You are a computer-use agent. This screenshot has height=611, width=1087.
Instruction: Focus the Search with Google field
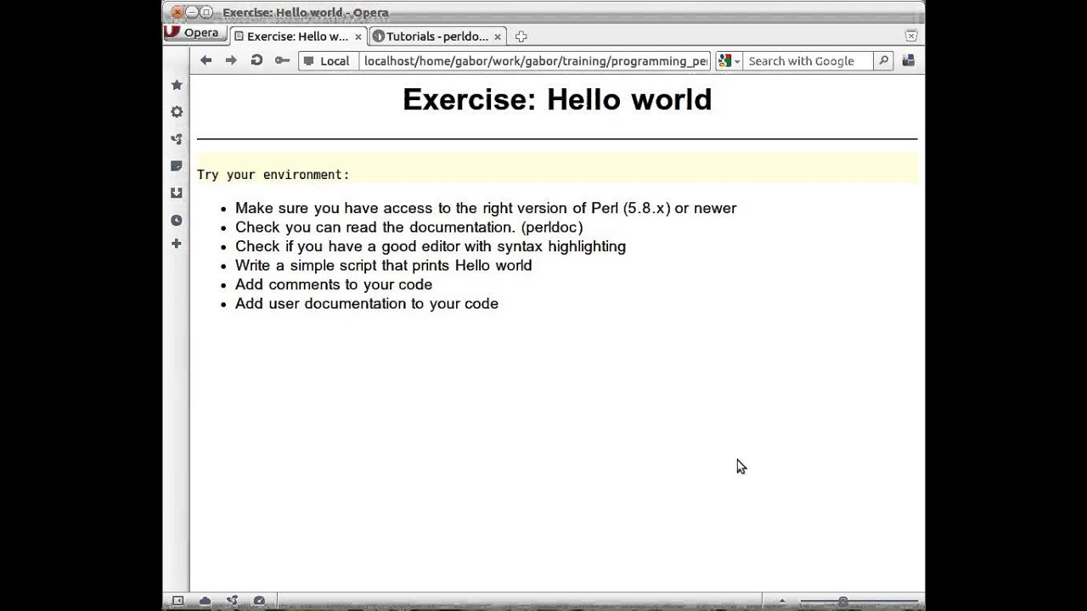[807, 61]
